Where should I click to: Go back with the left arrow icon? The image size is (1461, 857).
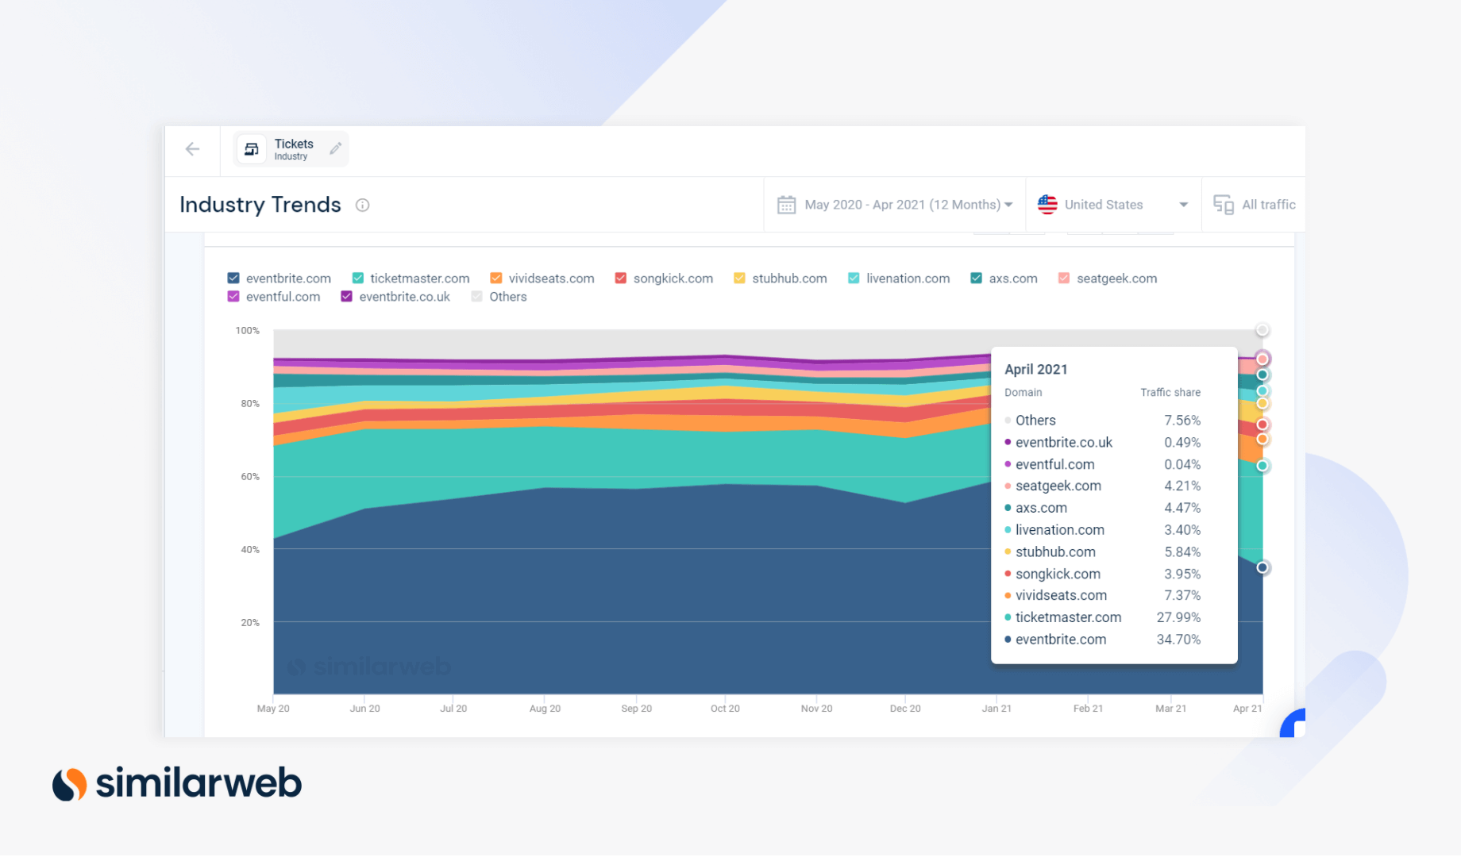(192, 149)
